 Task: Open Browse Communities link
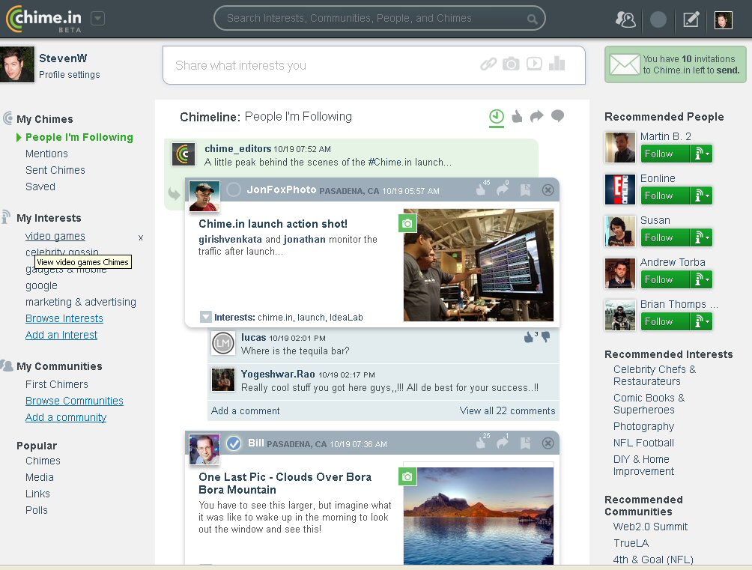(x=73, y=401)
